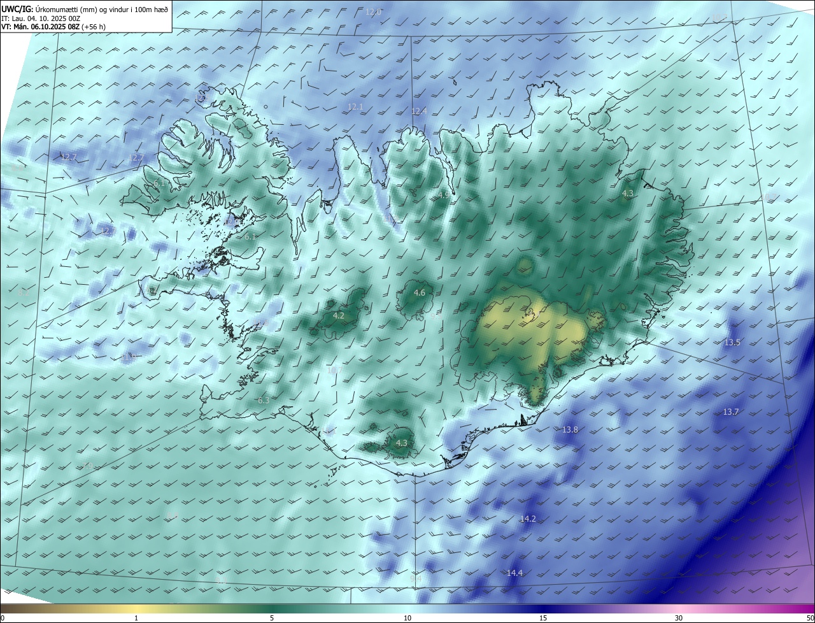Image resolution: width=815 pixels, height=623 pixels.
Task: Click the '50' tick on the color scale
Action: coord(810,618)
